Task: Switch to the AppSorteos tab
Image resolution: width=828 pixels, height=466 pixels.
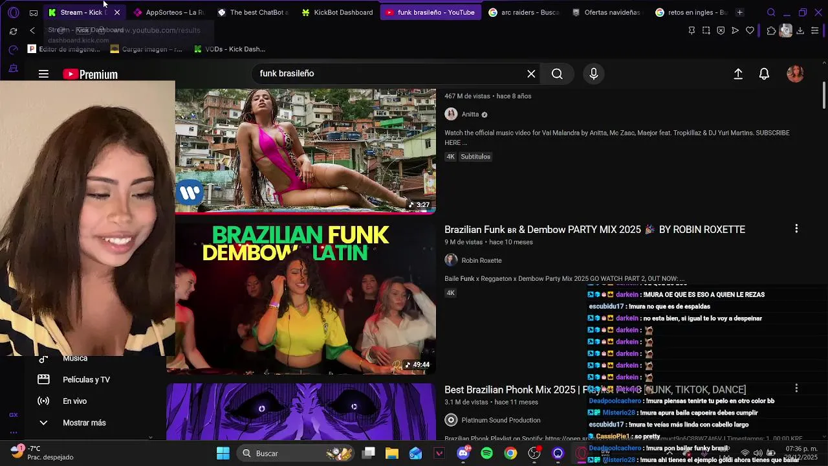Action: point(168,12)
